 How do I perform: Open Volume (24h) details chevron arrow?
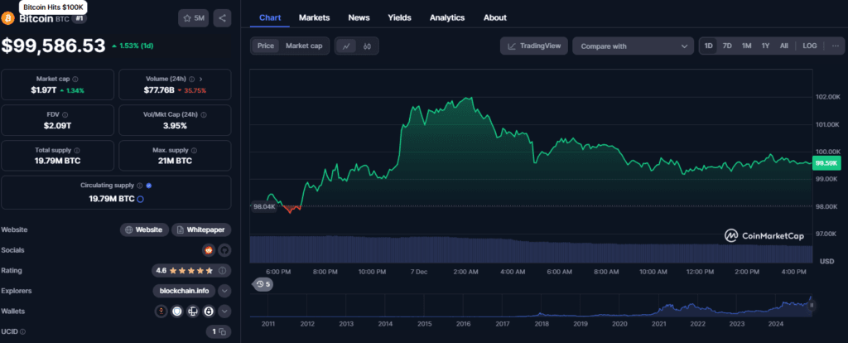[x=200, y=79]
